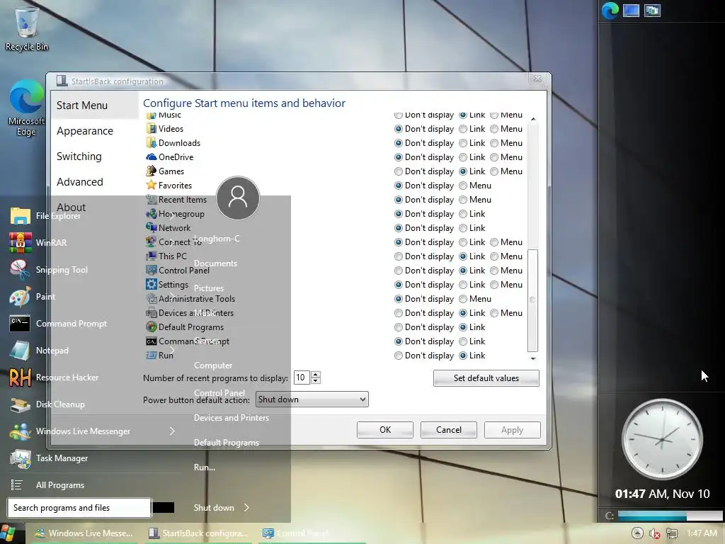Open File Explorer from the Start menu
Image resolution: width=725 pixels, height=544 pixels.
[58, 215]
